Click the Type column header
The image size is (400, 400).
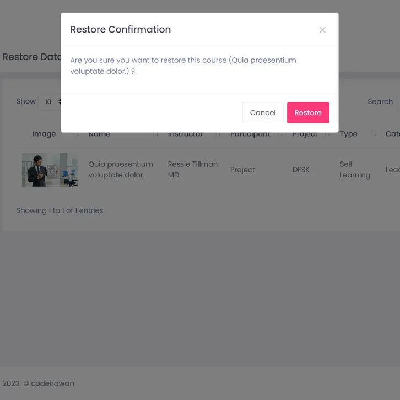point(349,134)
